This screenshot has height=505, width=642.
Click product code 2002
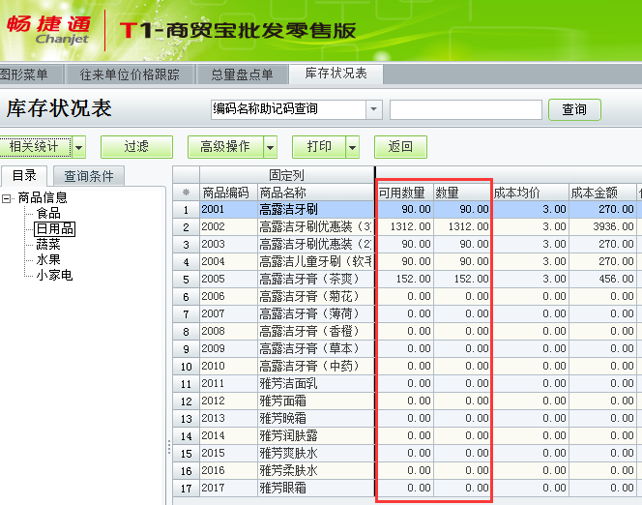coord(228,226)
